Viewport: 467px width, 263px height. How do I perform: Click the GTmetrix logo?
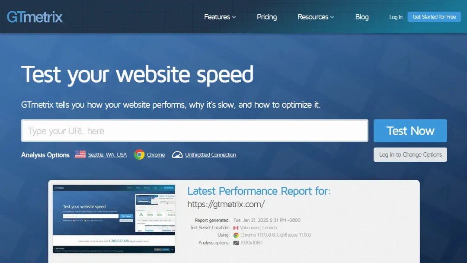tap(34, 16)
